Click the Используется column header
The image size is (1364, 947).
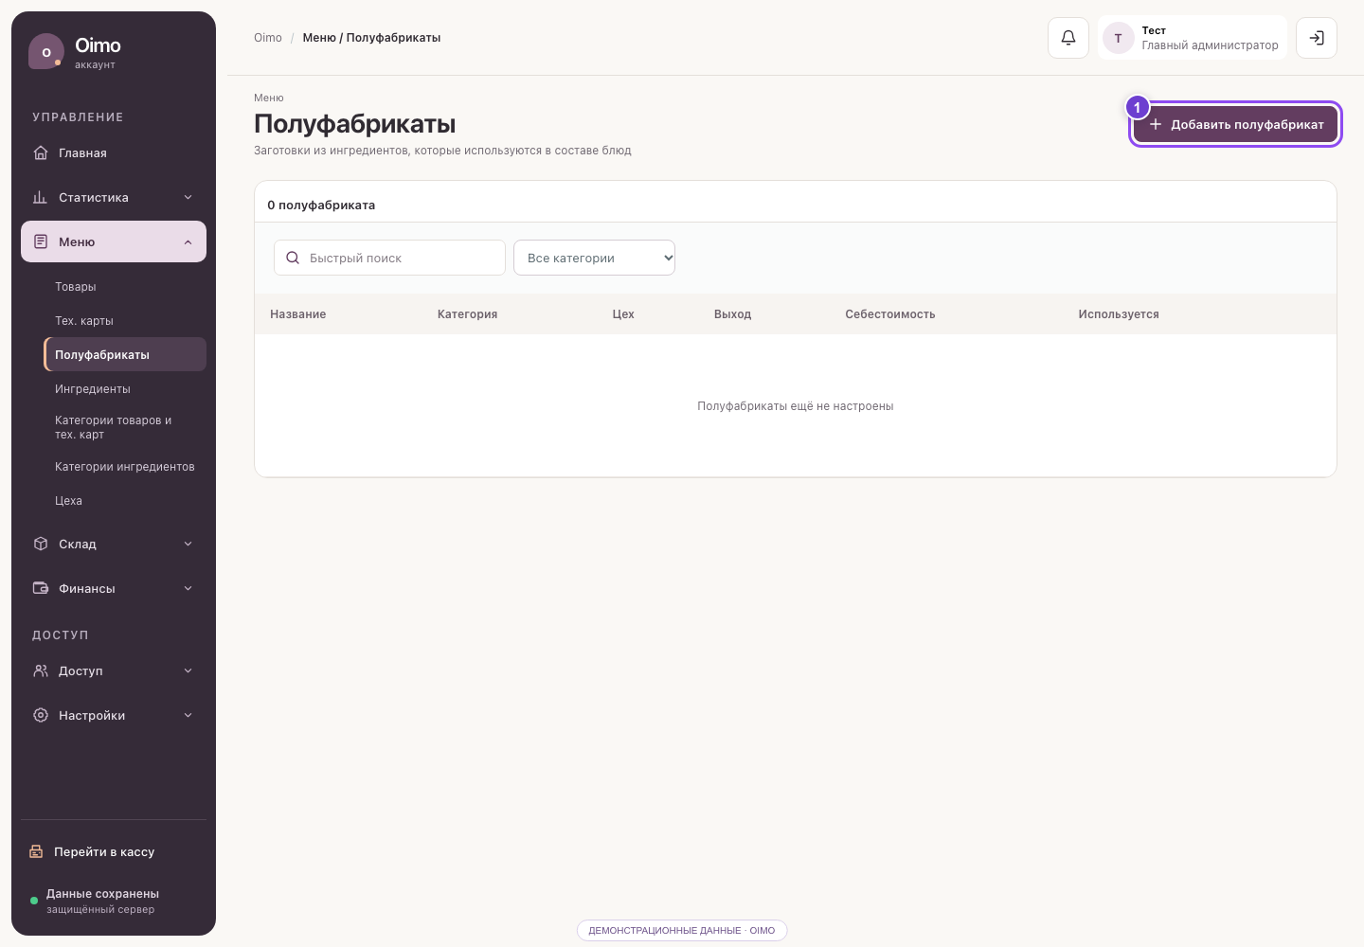tap(1119, 314)
